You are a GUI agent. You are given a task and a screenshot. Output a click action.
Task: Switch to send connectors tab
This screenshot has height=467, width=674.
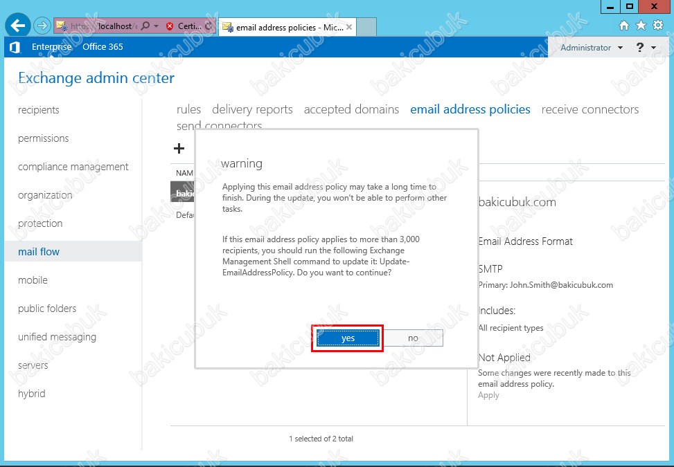[x=219, y=125]
